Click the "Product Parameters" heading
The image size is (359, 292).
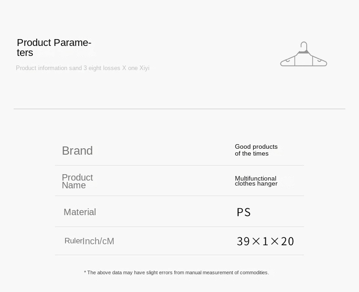tap(54, 47)
